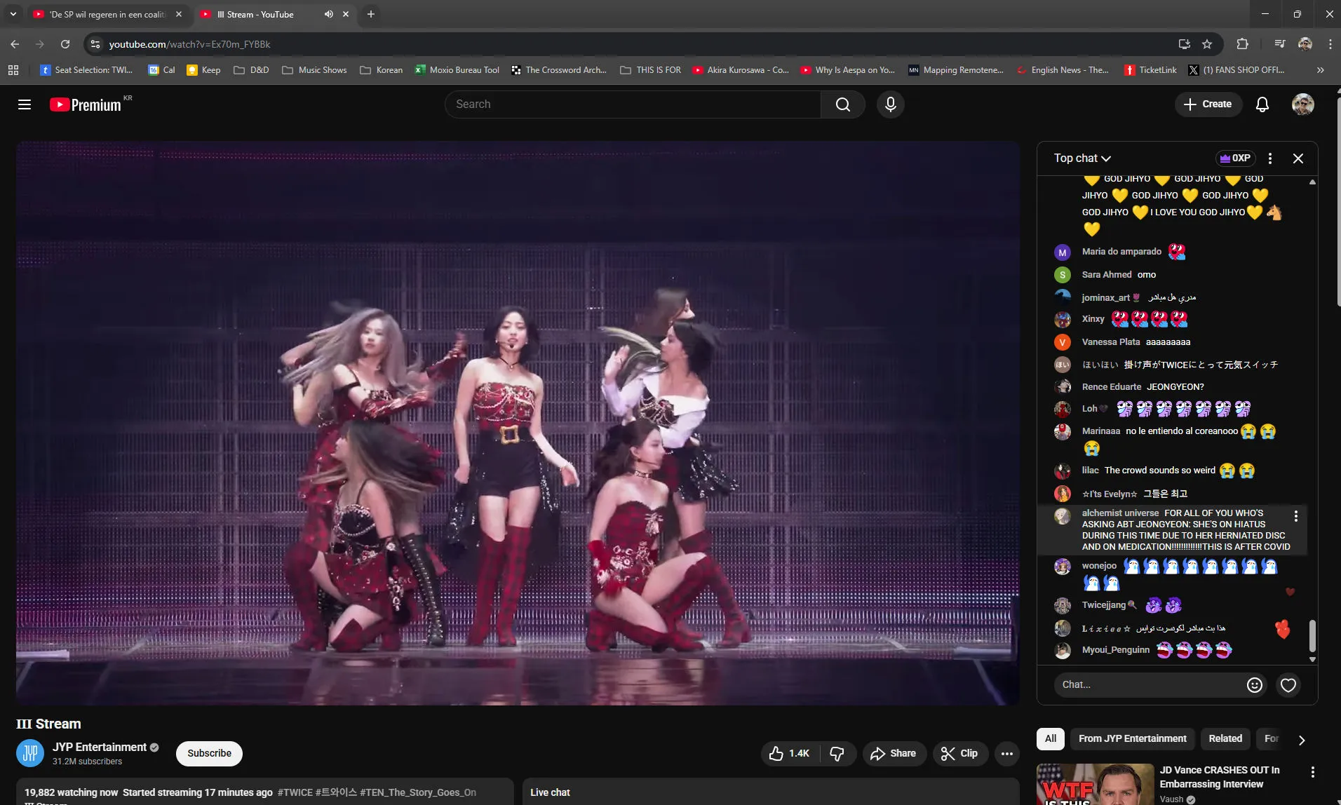1341x805 pixels.
Task: Send a heart reaction in chat
Action: click(1288, 685)
